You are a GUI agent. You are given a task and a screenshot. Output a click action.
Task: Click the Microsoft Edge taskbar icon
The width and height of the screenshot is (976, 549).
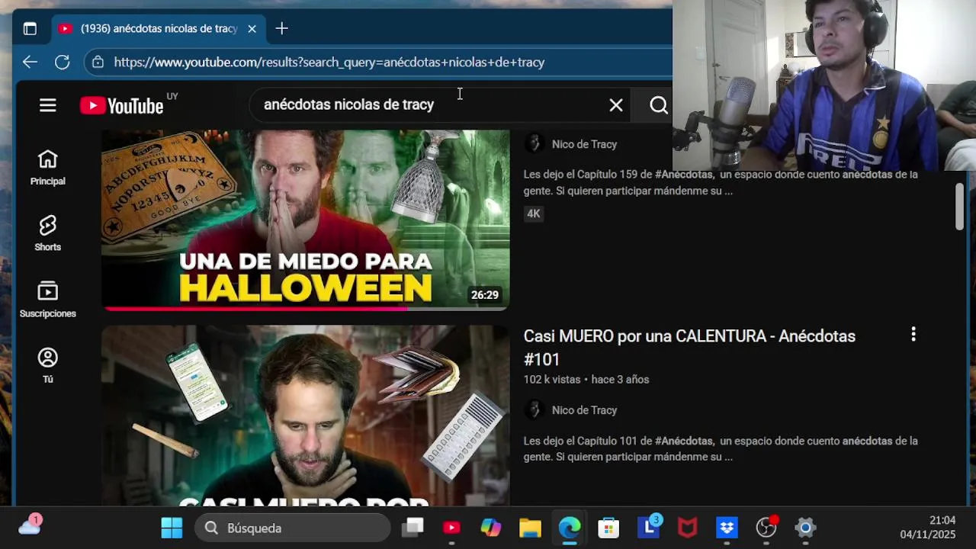click(x=570, y=528)
